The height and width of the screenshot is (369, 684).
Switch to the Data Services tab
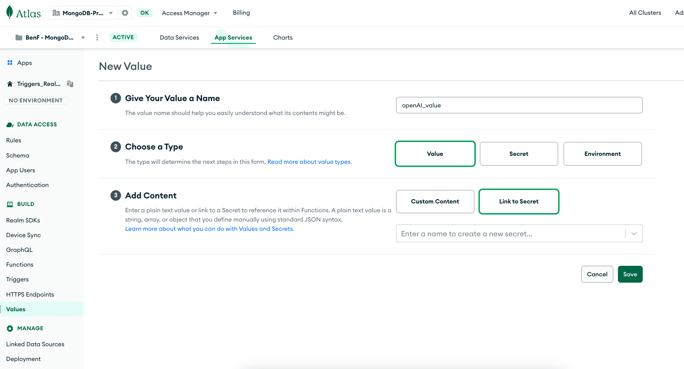(179, 37)
